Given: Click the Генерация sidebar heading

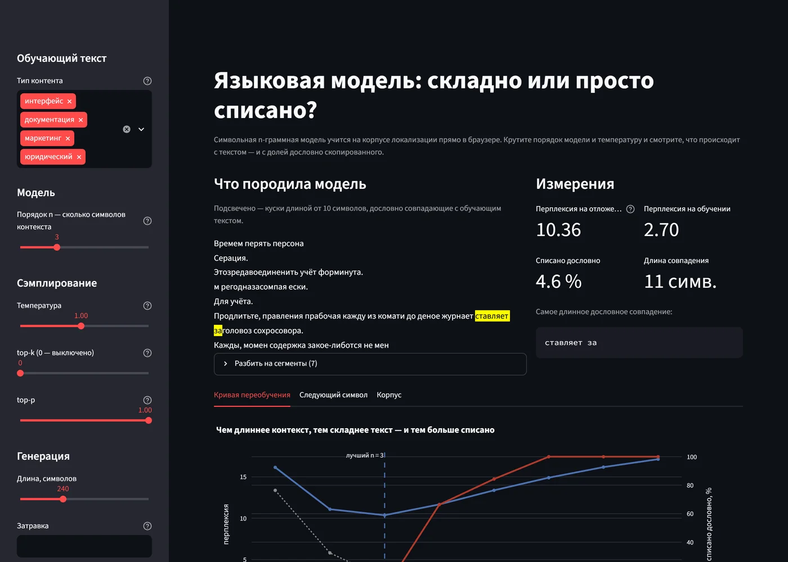Looking at the screenshot, I should pos(43,456).
